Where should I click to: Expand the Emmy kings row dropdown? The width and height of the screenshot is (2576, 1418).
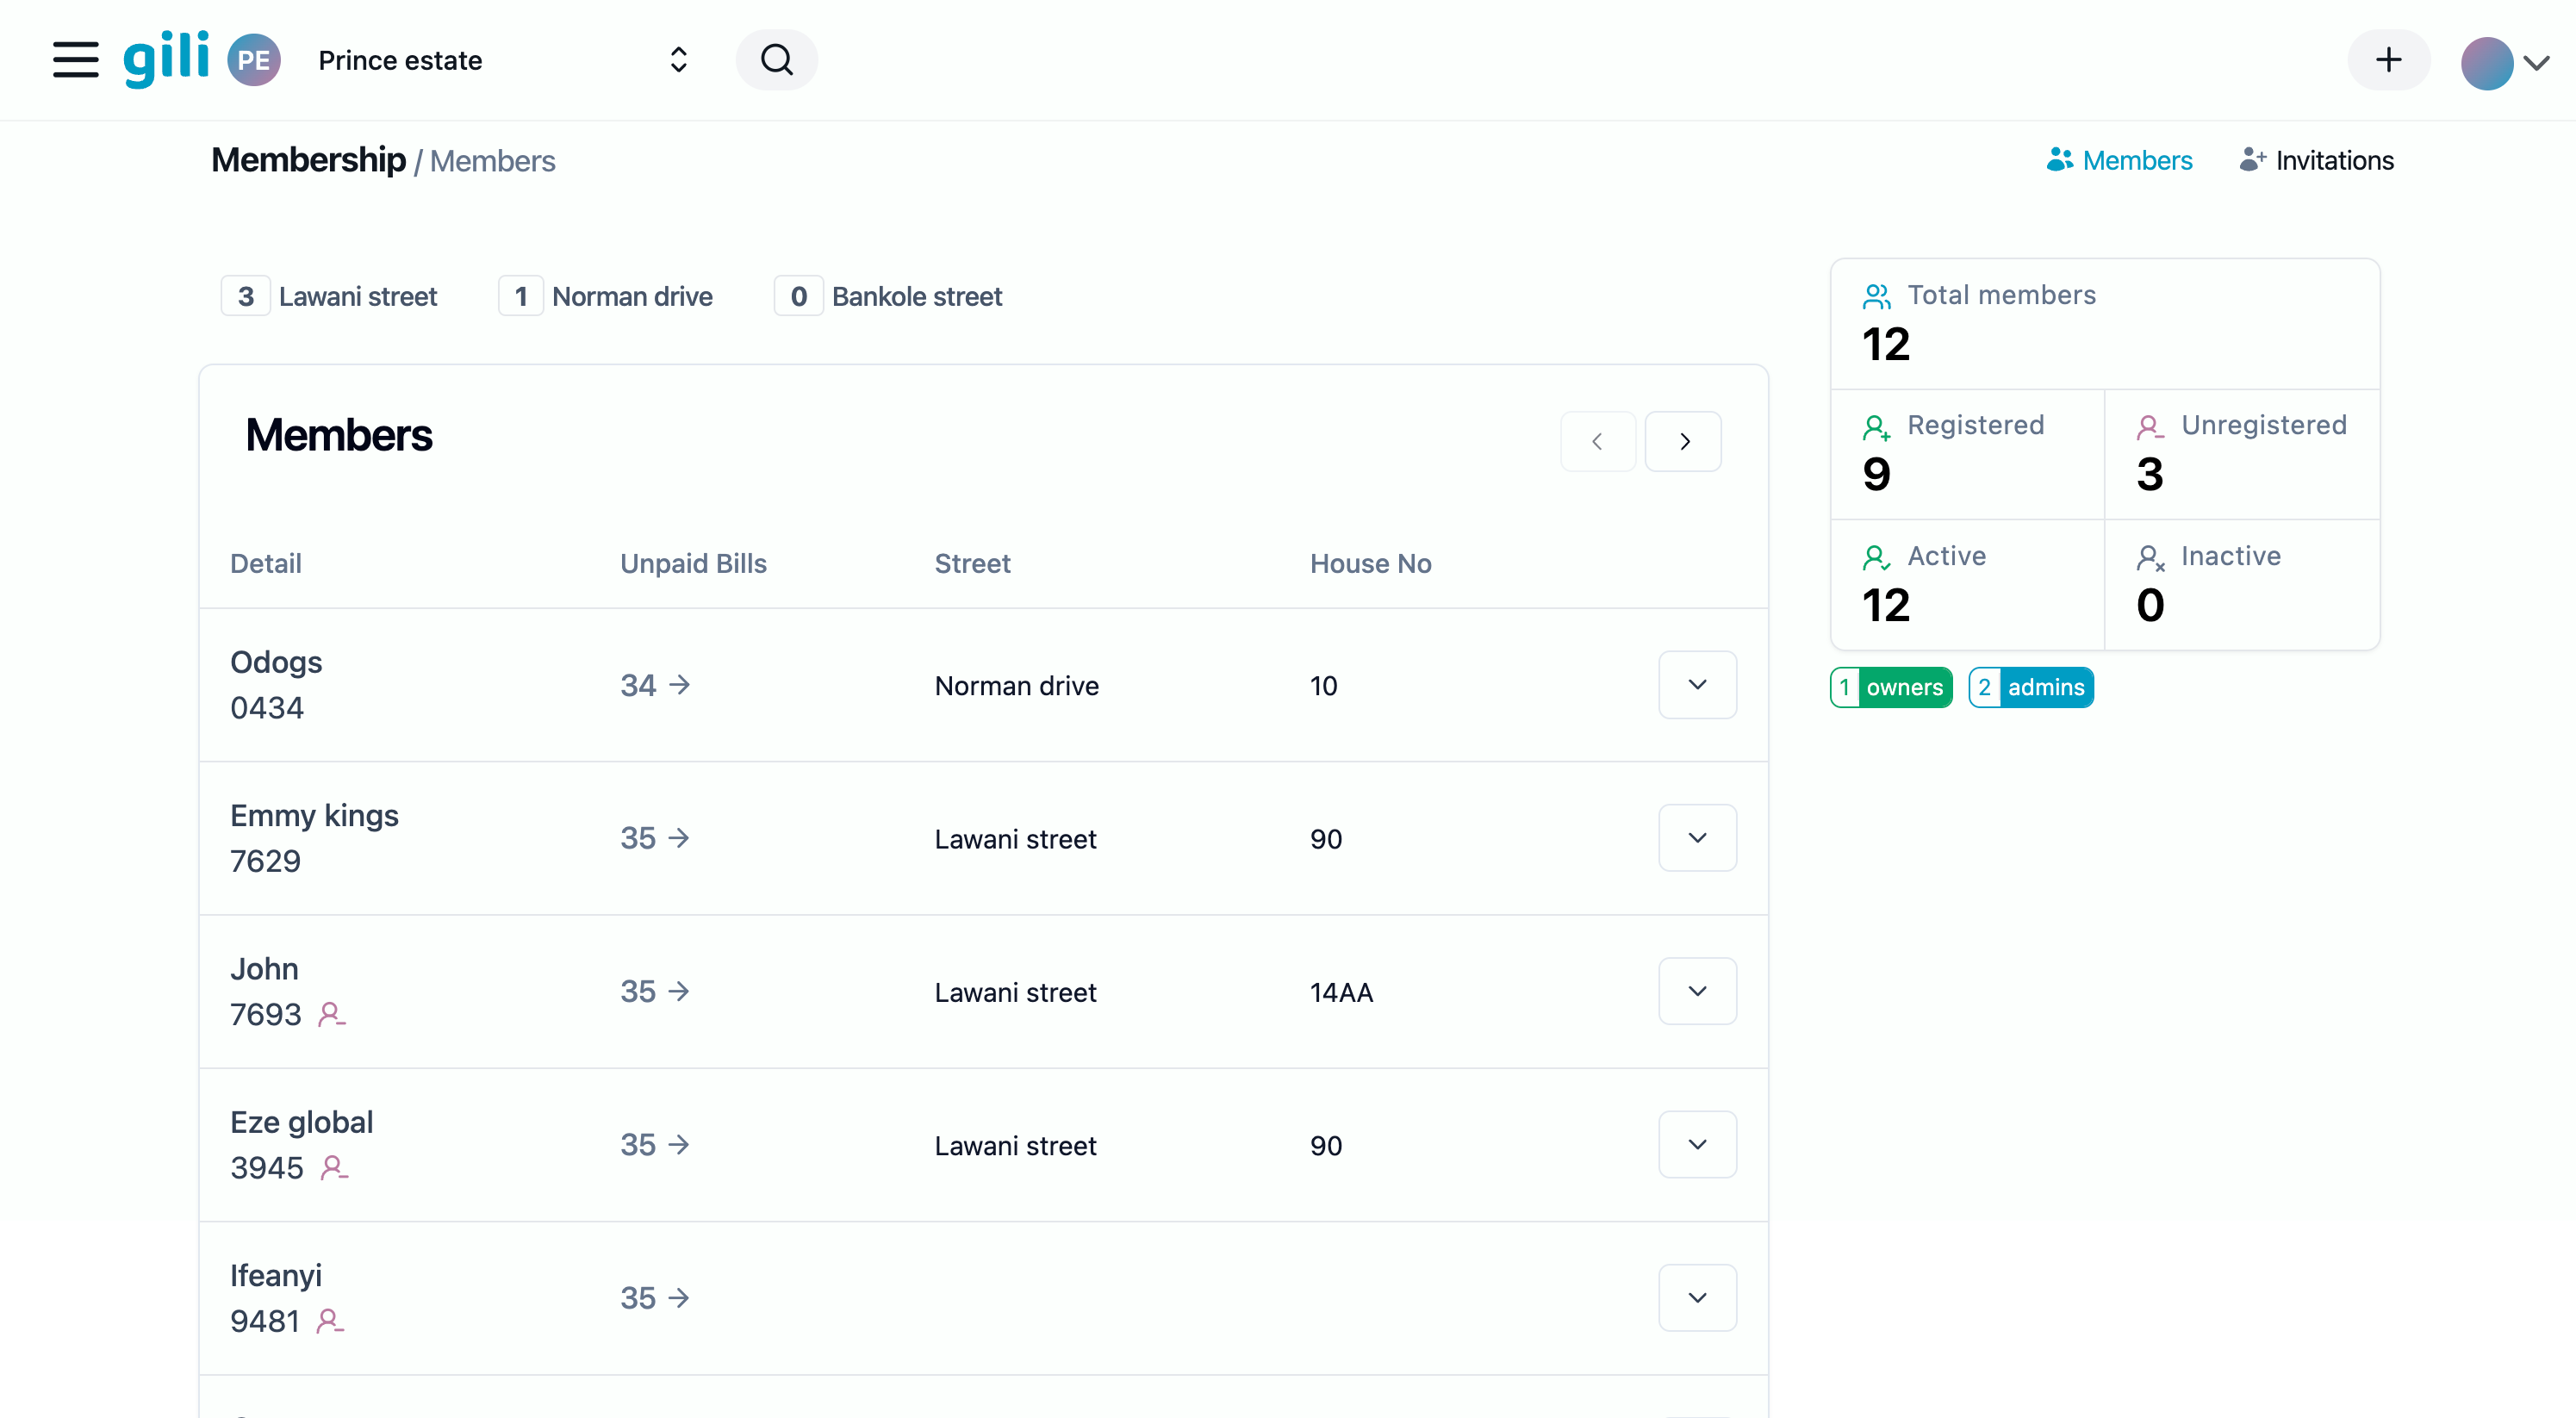pos(1697,838)
